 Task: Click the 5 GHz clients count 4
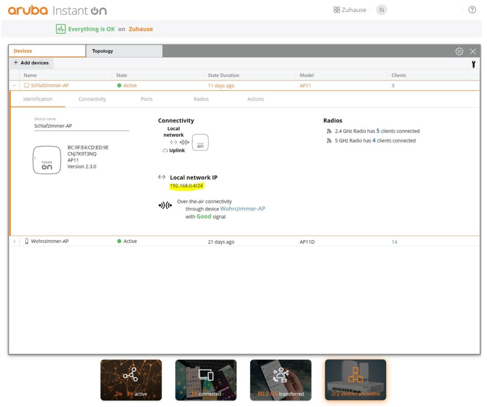pyautogui.click(x=374, y=140)
